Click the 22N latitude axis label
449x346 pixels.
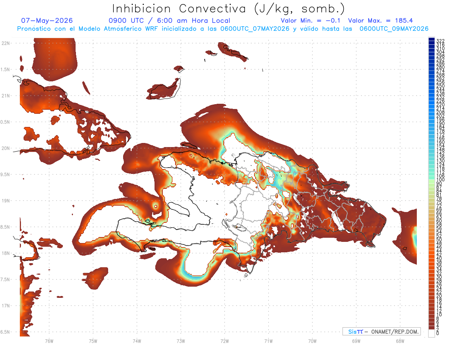6,43
